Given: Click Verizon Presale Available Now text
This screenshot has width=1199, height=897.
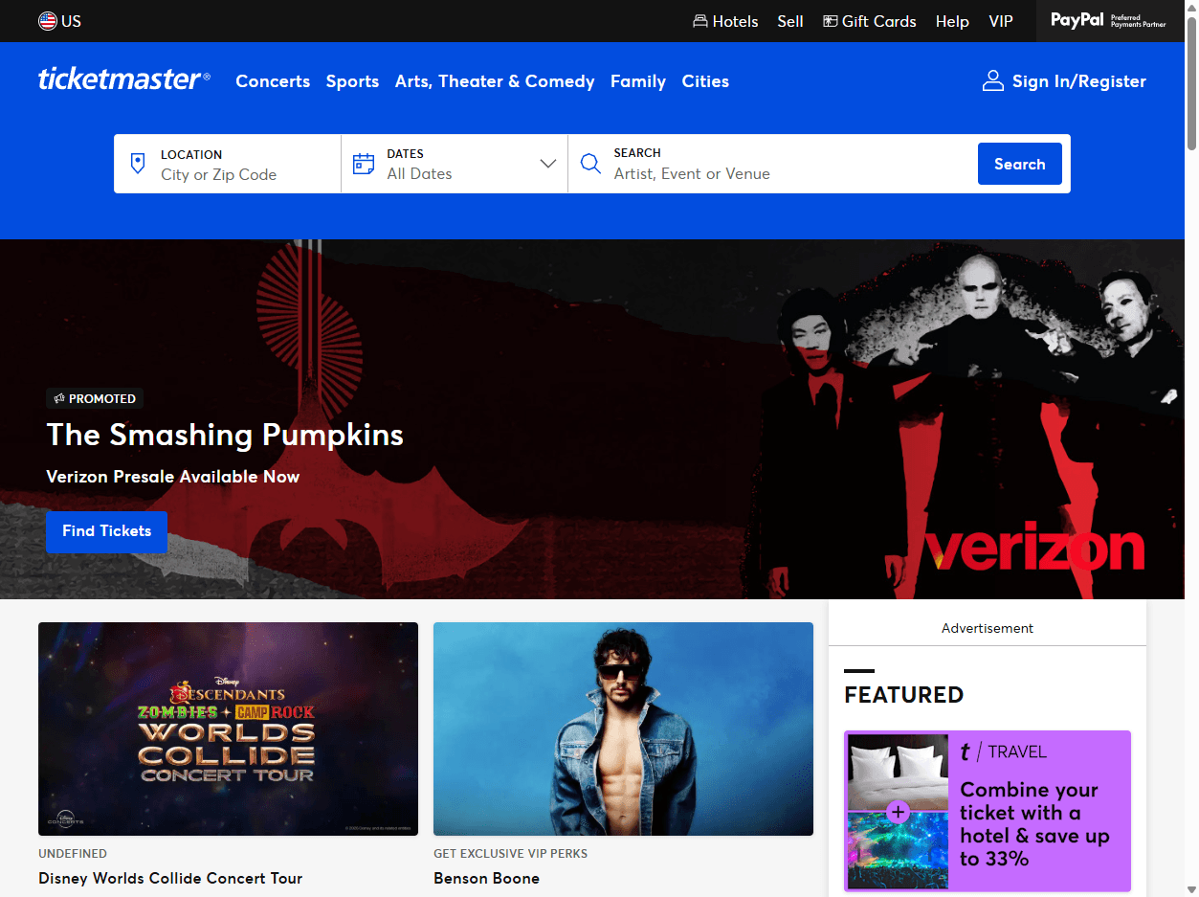Looking at the screenshot, I should tap(173, 477).
